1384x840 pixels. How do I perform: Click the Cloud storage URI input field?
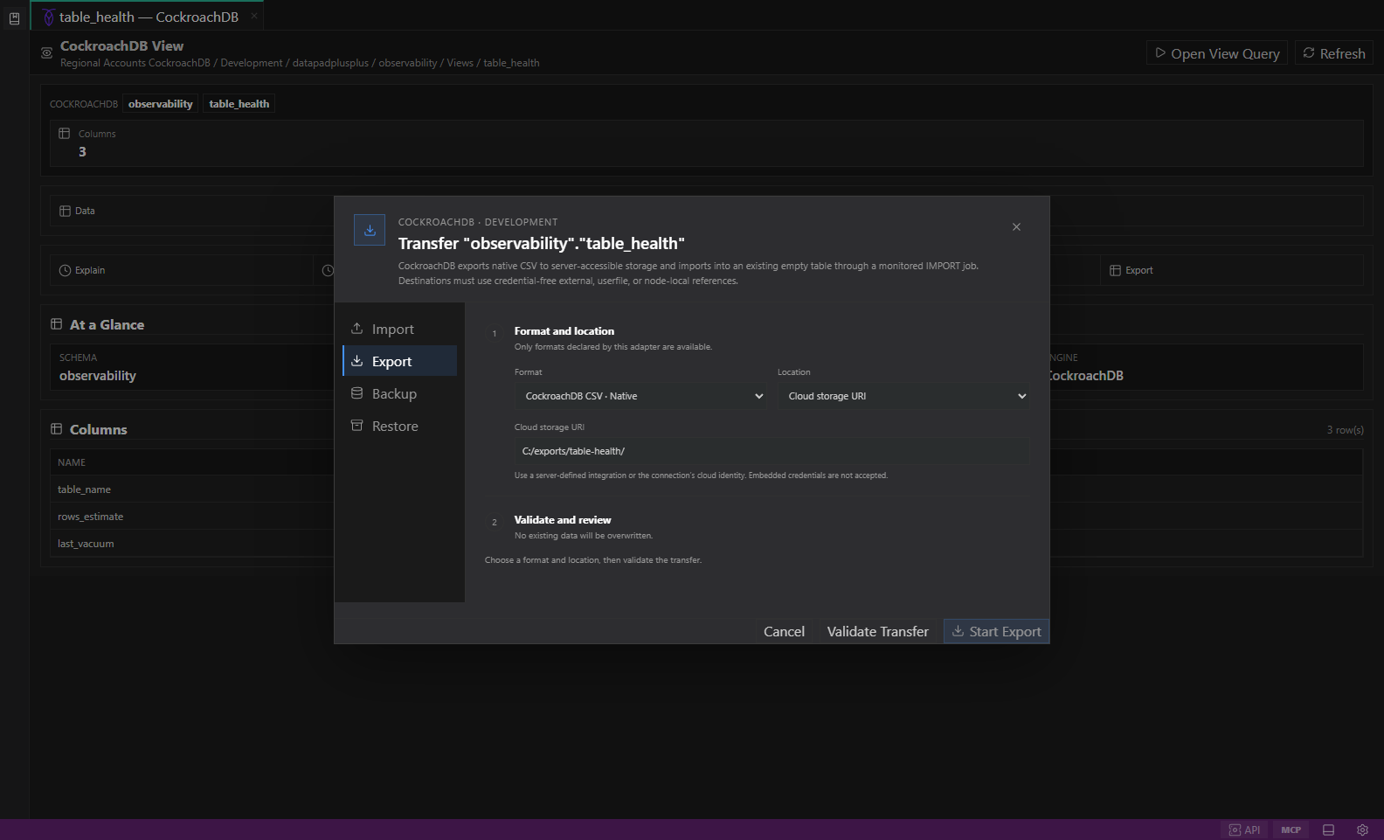point(772,451)
